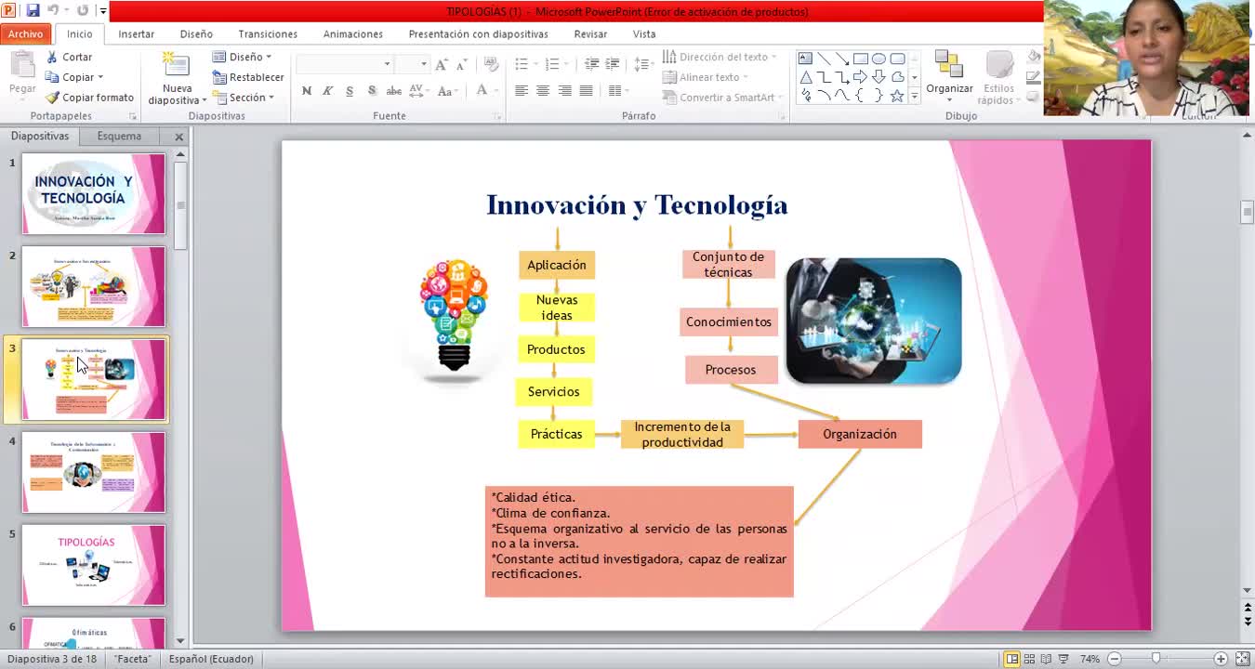Save the presentation using the floppy disk icon
This screenshot has height=669, width=1255.
tap(33, 11)
